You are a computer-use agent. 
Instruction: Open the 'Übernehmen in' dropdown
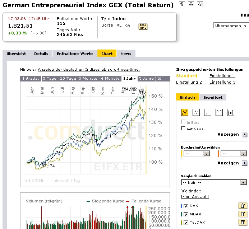(x=231, y=26)
